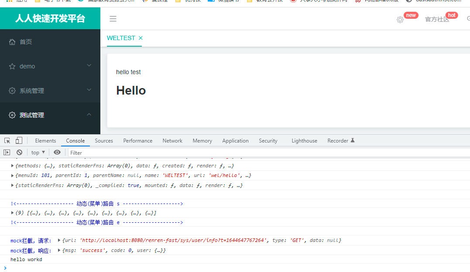Image resolution: width=470 pixels, height=272 pixels.
Task: Open the demo sidebar menu
Action: click(x=50, y=67)
